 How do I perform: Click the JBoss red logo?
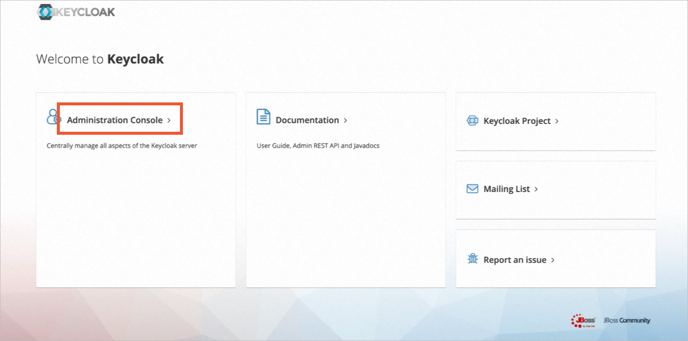pos(584,320)
